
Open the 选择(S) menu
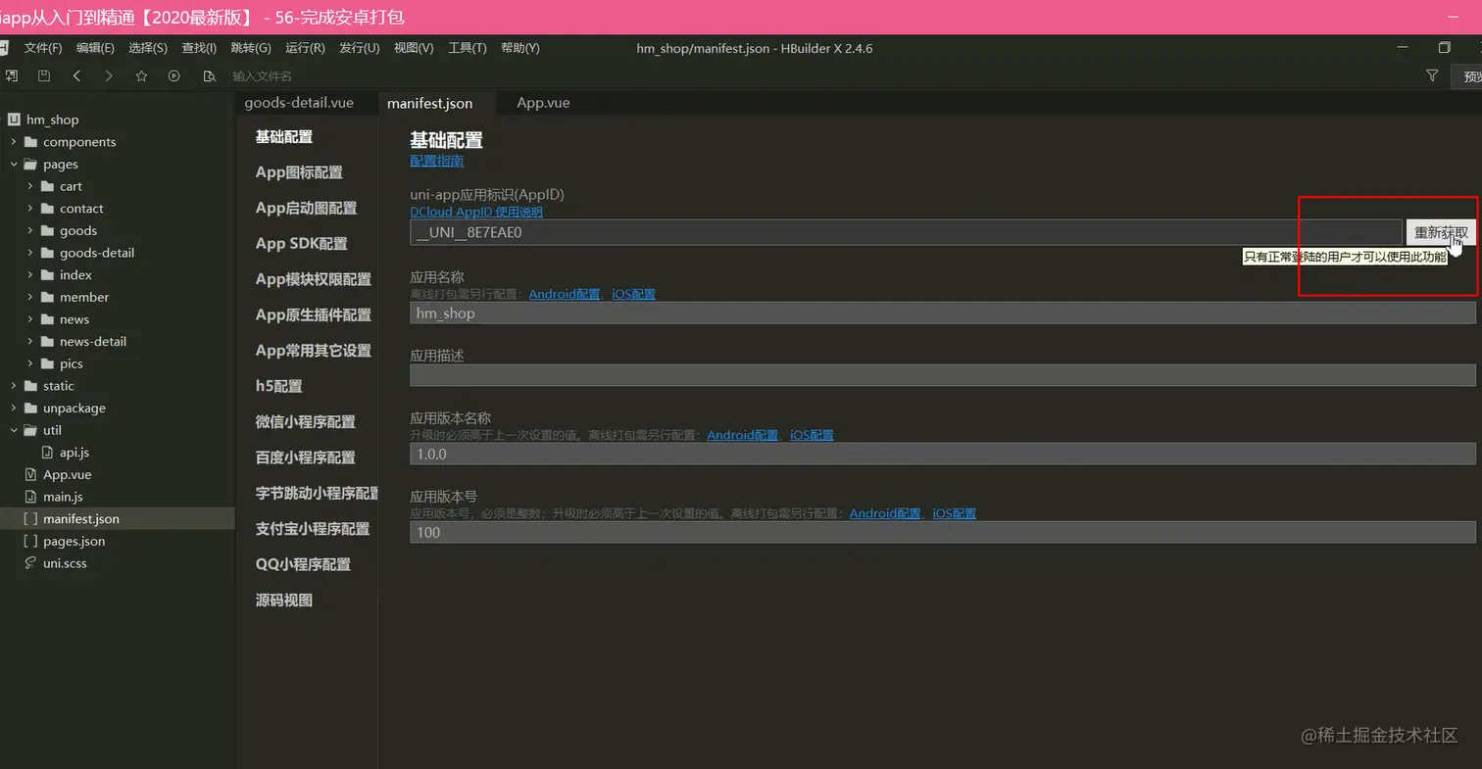tap(148, 48)
